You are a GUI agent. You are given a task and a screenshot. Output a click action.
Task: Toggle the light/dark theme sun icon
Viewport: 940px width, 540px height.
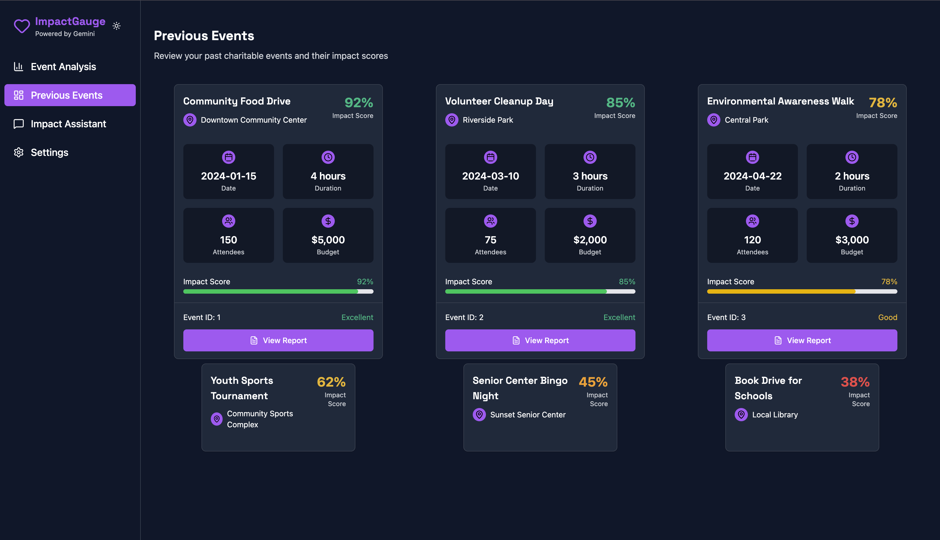coord(116,26)
